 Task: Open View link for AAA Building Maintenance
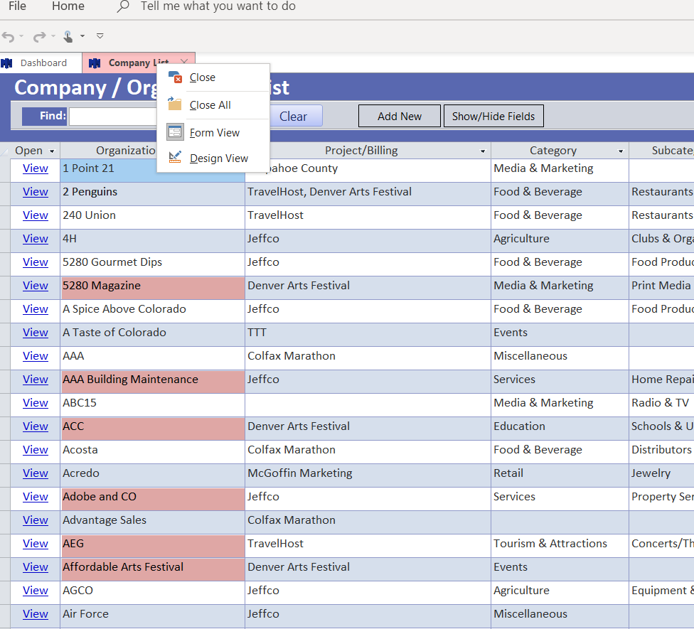36,380
